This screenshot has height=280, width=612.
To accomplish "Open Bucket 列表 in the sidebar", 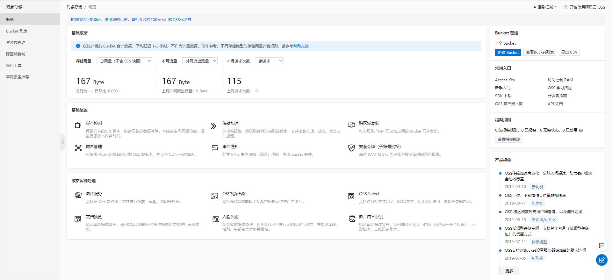I will point(30,31).
